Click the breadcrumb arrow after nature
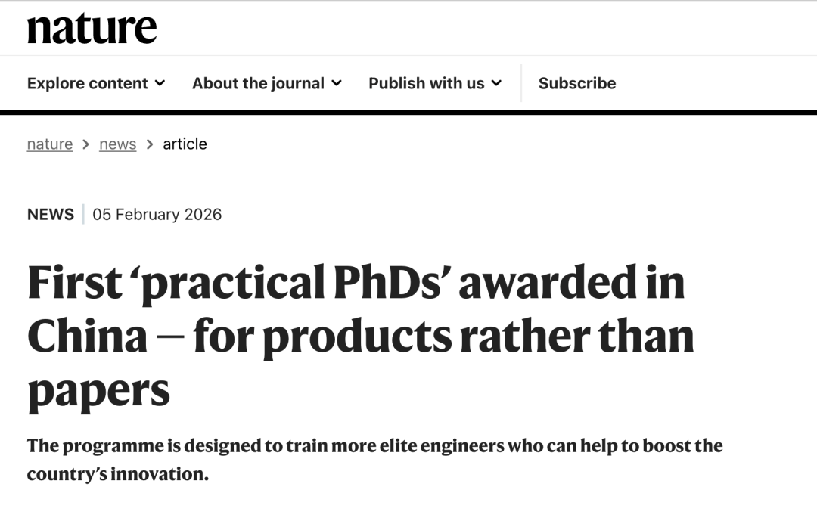 (86, 144)
